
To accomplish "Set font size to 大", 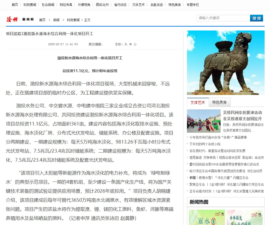I will (126, 44).
